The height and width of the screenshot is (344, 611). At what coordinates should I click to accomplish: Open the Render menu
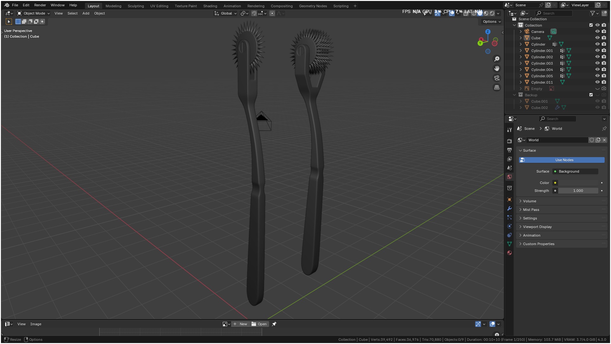[x=40, y=5]
